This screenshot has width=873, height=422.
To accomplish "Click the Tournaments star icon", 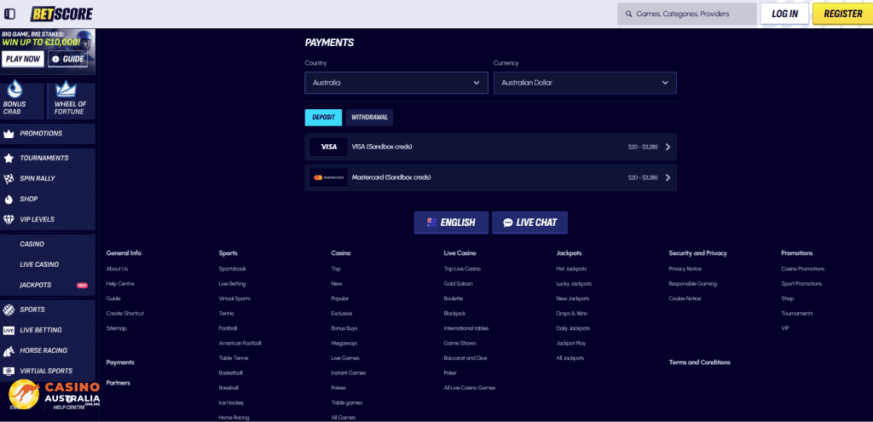I will [9, 158].
